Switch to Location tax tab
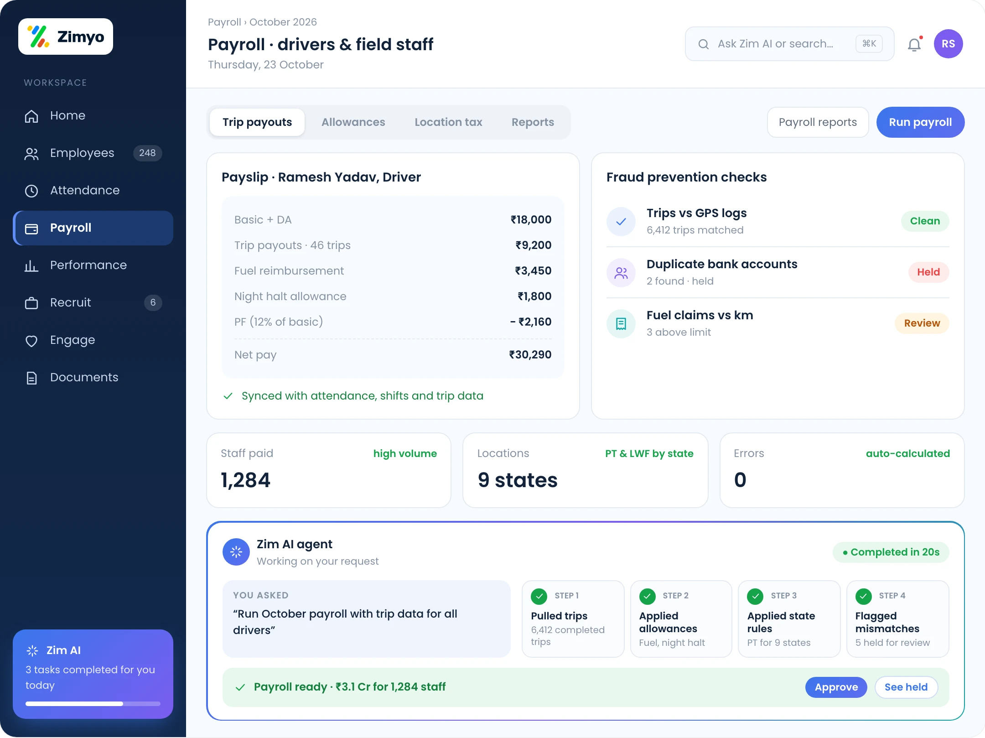The image size is (985, 738). coord(448,122)
